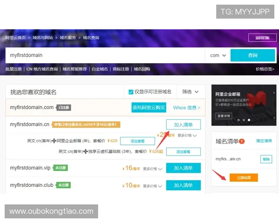This screenshot has height=223, width=279.
Task: Open the 阿里企业邮箱 banner image
Action: coord(244,105)
